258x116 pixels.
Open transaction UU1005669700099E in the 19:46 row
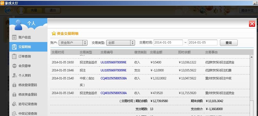point(113,70)
